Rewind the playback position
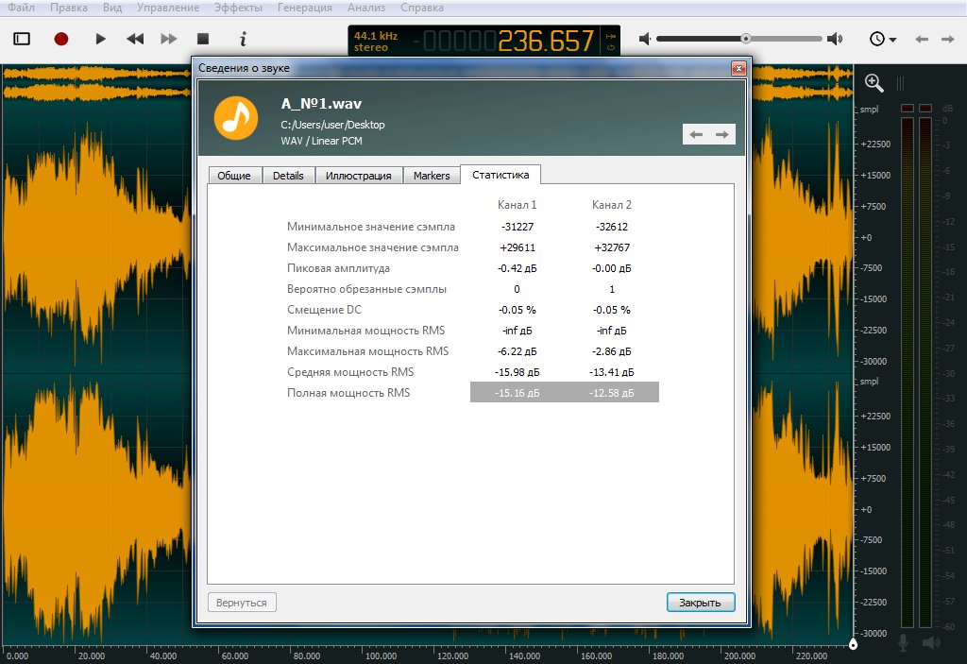 coord(135,39)
